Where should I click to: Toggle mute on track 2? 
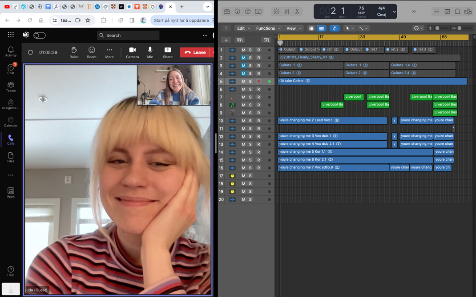[x=243, y=58]
